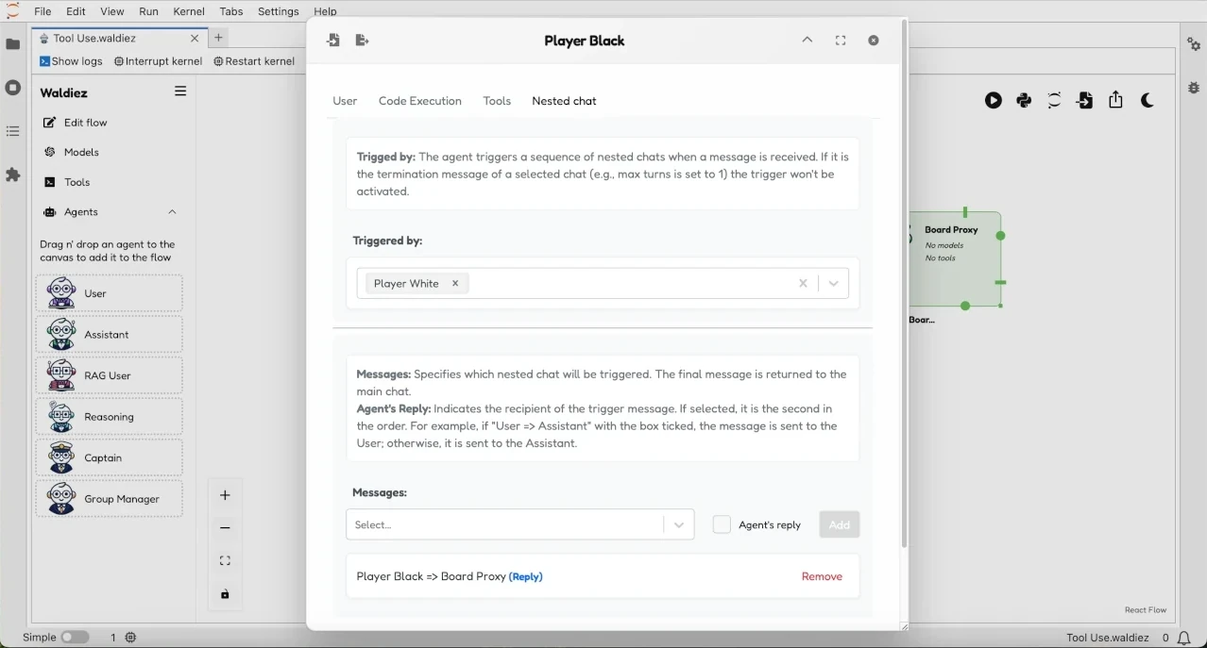Viewport: 1207px width, 648px height.
Task: Toggle fullscreen for Player Black dialog
Action: [x=841, y=41]
